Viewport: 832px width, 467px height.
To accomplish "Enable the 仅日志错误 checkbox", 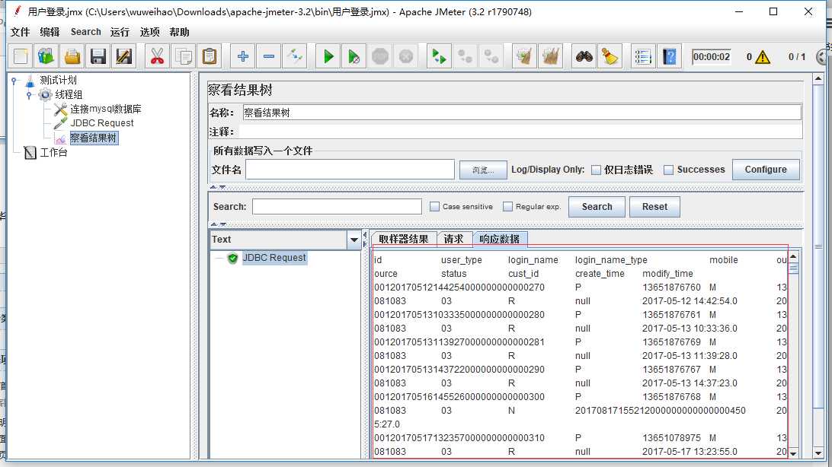I will pos(596,170).
